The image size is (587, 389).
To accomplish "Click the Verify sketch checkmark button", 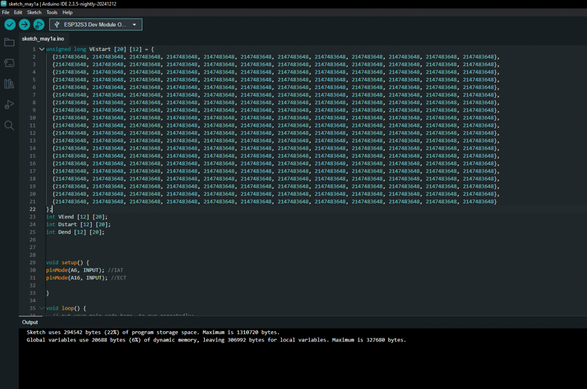I will (x=10, y=24).
